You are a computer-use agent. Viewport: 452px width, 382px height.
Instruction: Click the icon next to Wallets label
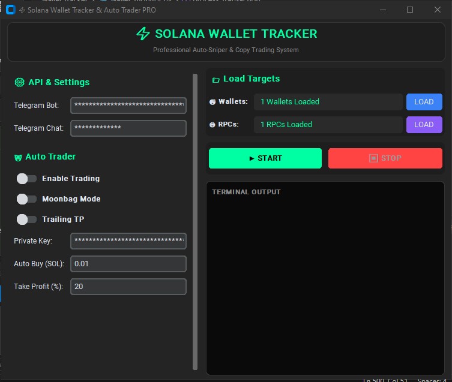pyautogui.click(x=212, y=102)
